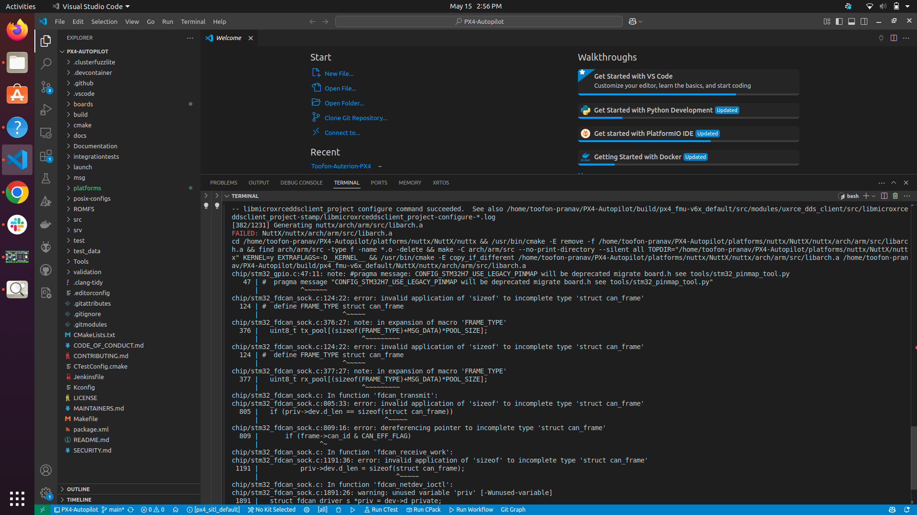Switch to the PROBLEMS panel tab
This screenshot has width=917, height=515.
[224, 183]
